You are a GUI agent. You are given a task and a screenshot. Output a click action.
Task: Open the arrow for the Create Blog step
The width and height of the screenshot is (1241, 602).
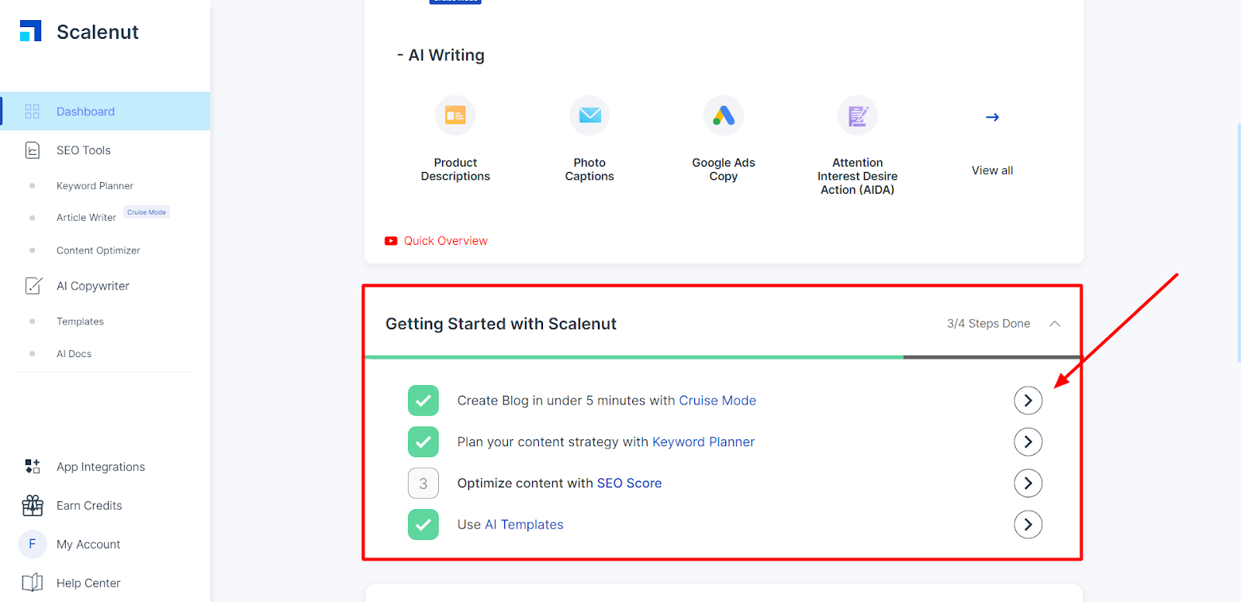point(1028,401)
